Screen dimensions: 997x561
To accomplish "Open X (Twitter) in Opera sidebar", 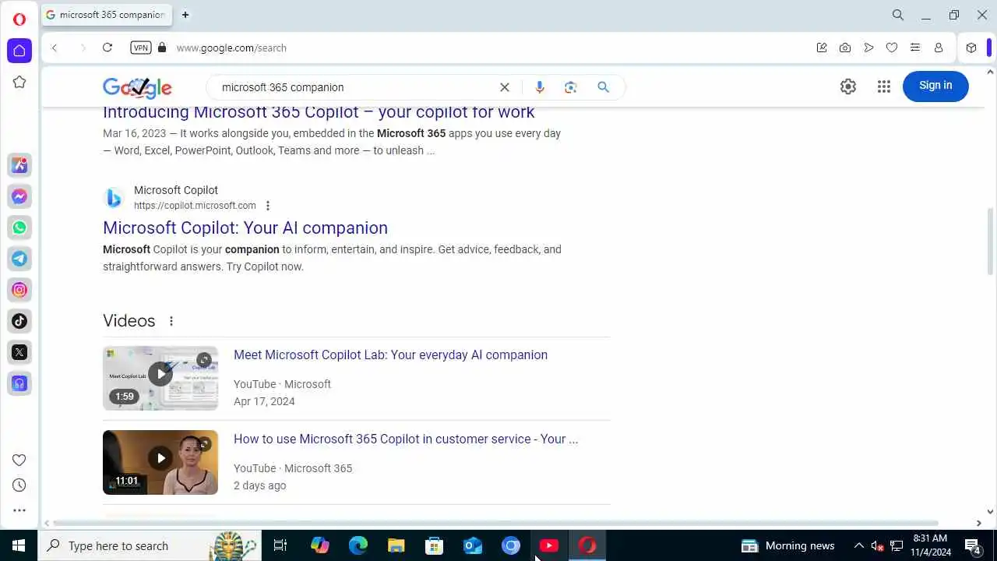I will (x=19, y=352).
